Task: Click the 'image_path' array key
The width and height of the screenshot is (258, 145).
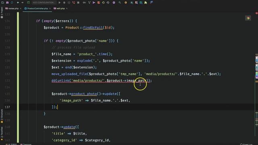Action: (71, 100)
